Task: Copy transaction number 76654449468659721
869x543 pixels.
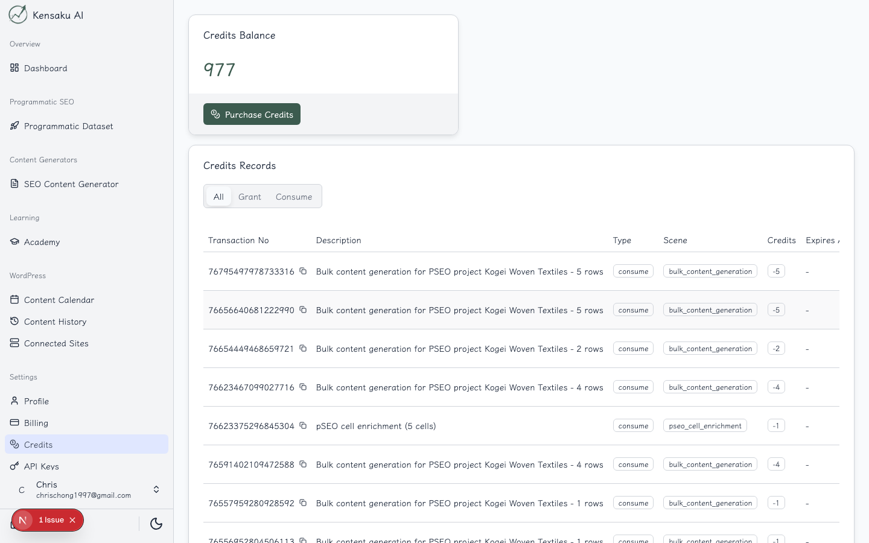Action: [303, 348]
